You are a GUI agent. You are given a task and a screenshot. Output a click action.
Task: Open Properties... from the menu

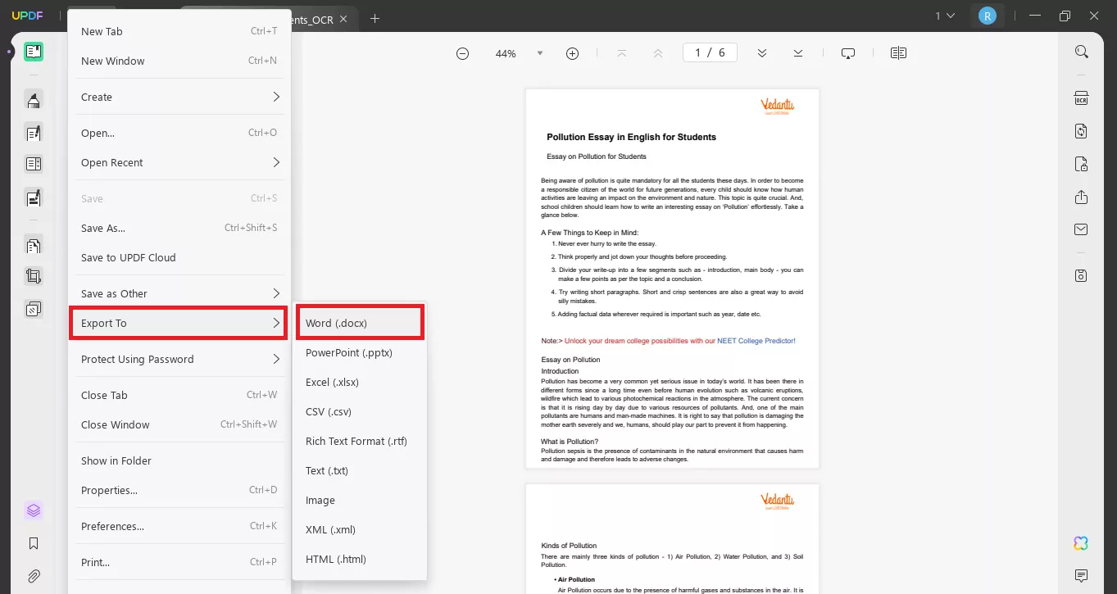pyautogui.click(x=179, y=490)
